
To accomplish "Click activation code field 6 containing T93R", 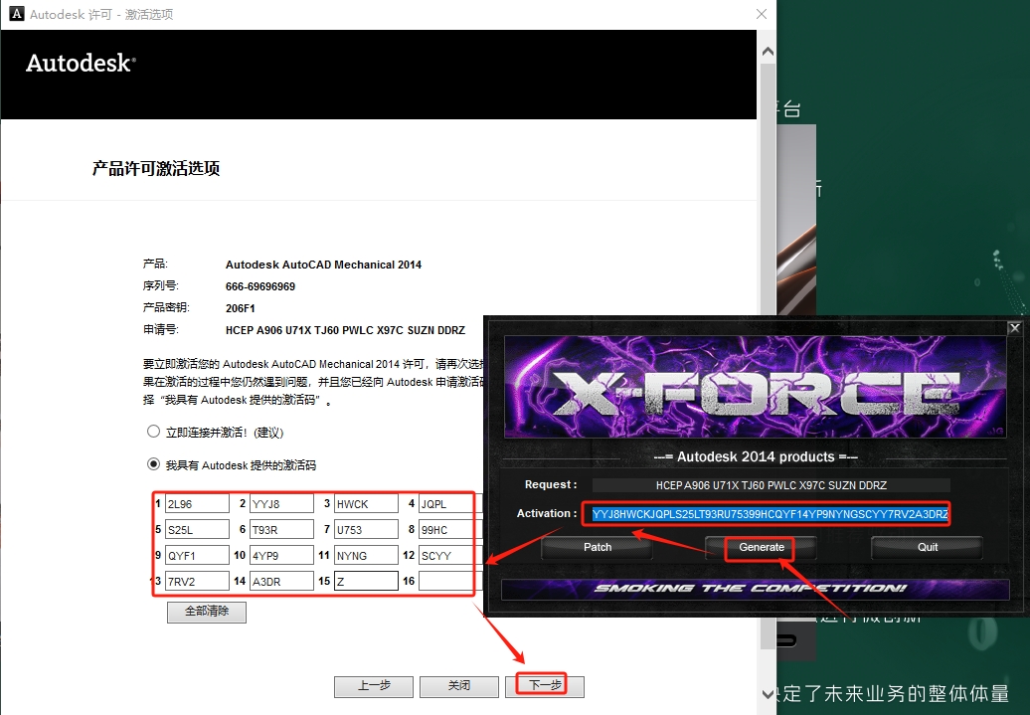I will click(x=281, y=529).
